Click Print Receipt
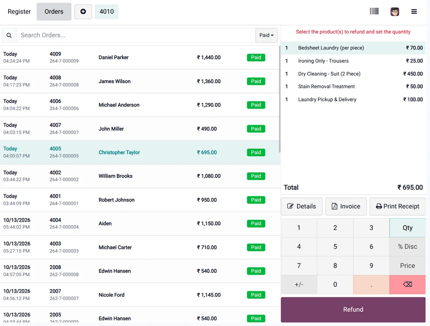This screenshot has width=430, height=326. pyautogui.click(x=398, y=206)
